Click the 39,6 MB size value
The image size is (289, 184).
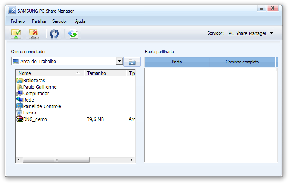(95, 119)
